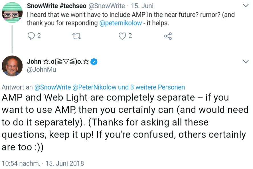The height and width of the screenshot is (169, 253).
Task: Open John's profile photo
Action: point(12,66)
